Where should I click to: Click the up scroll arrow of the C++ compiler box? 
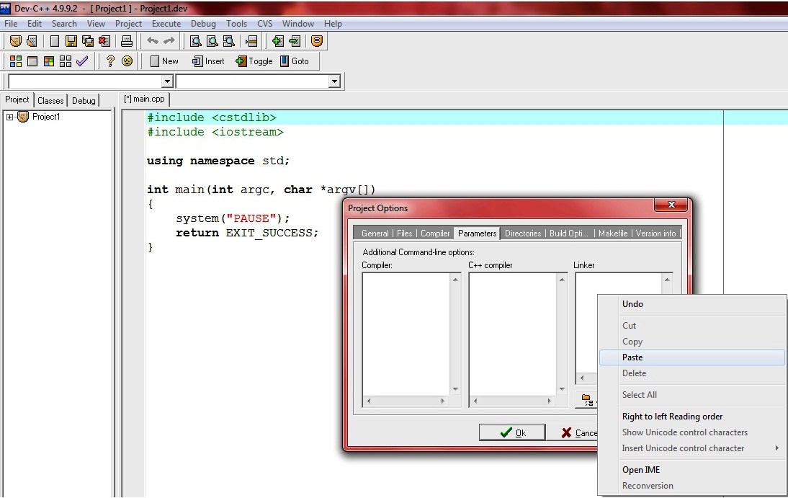[x=562, y=280]
